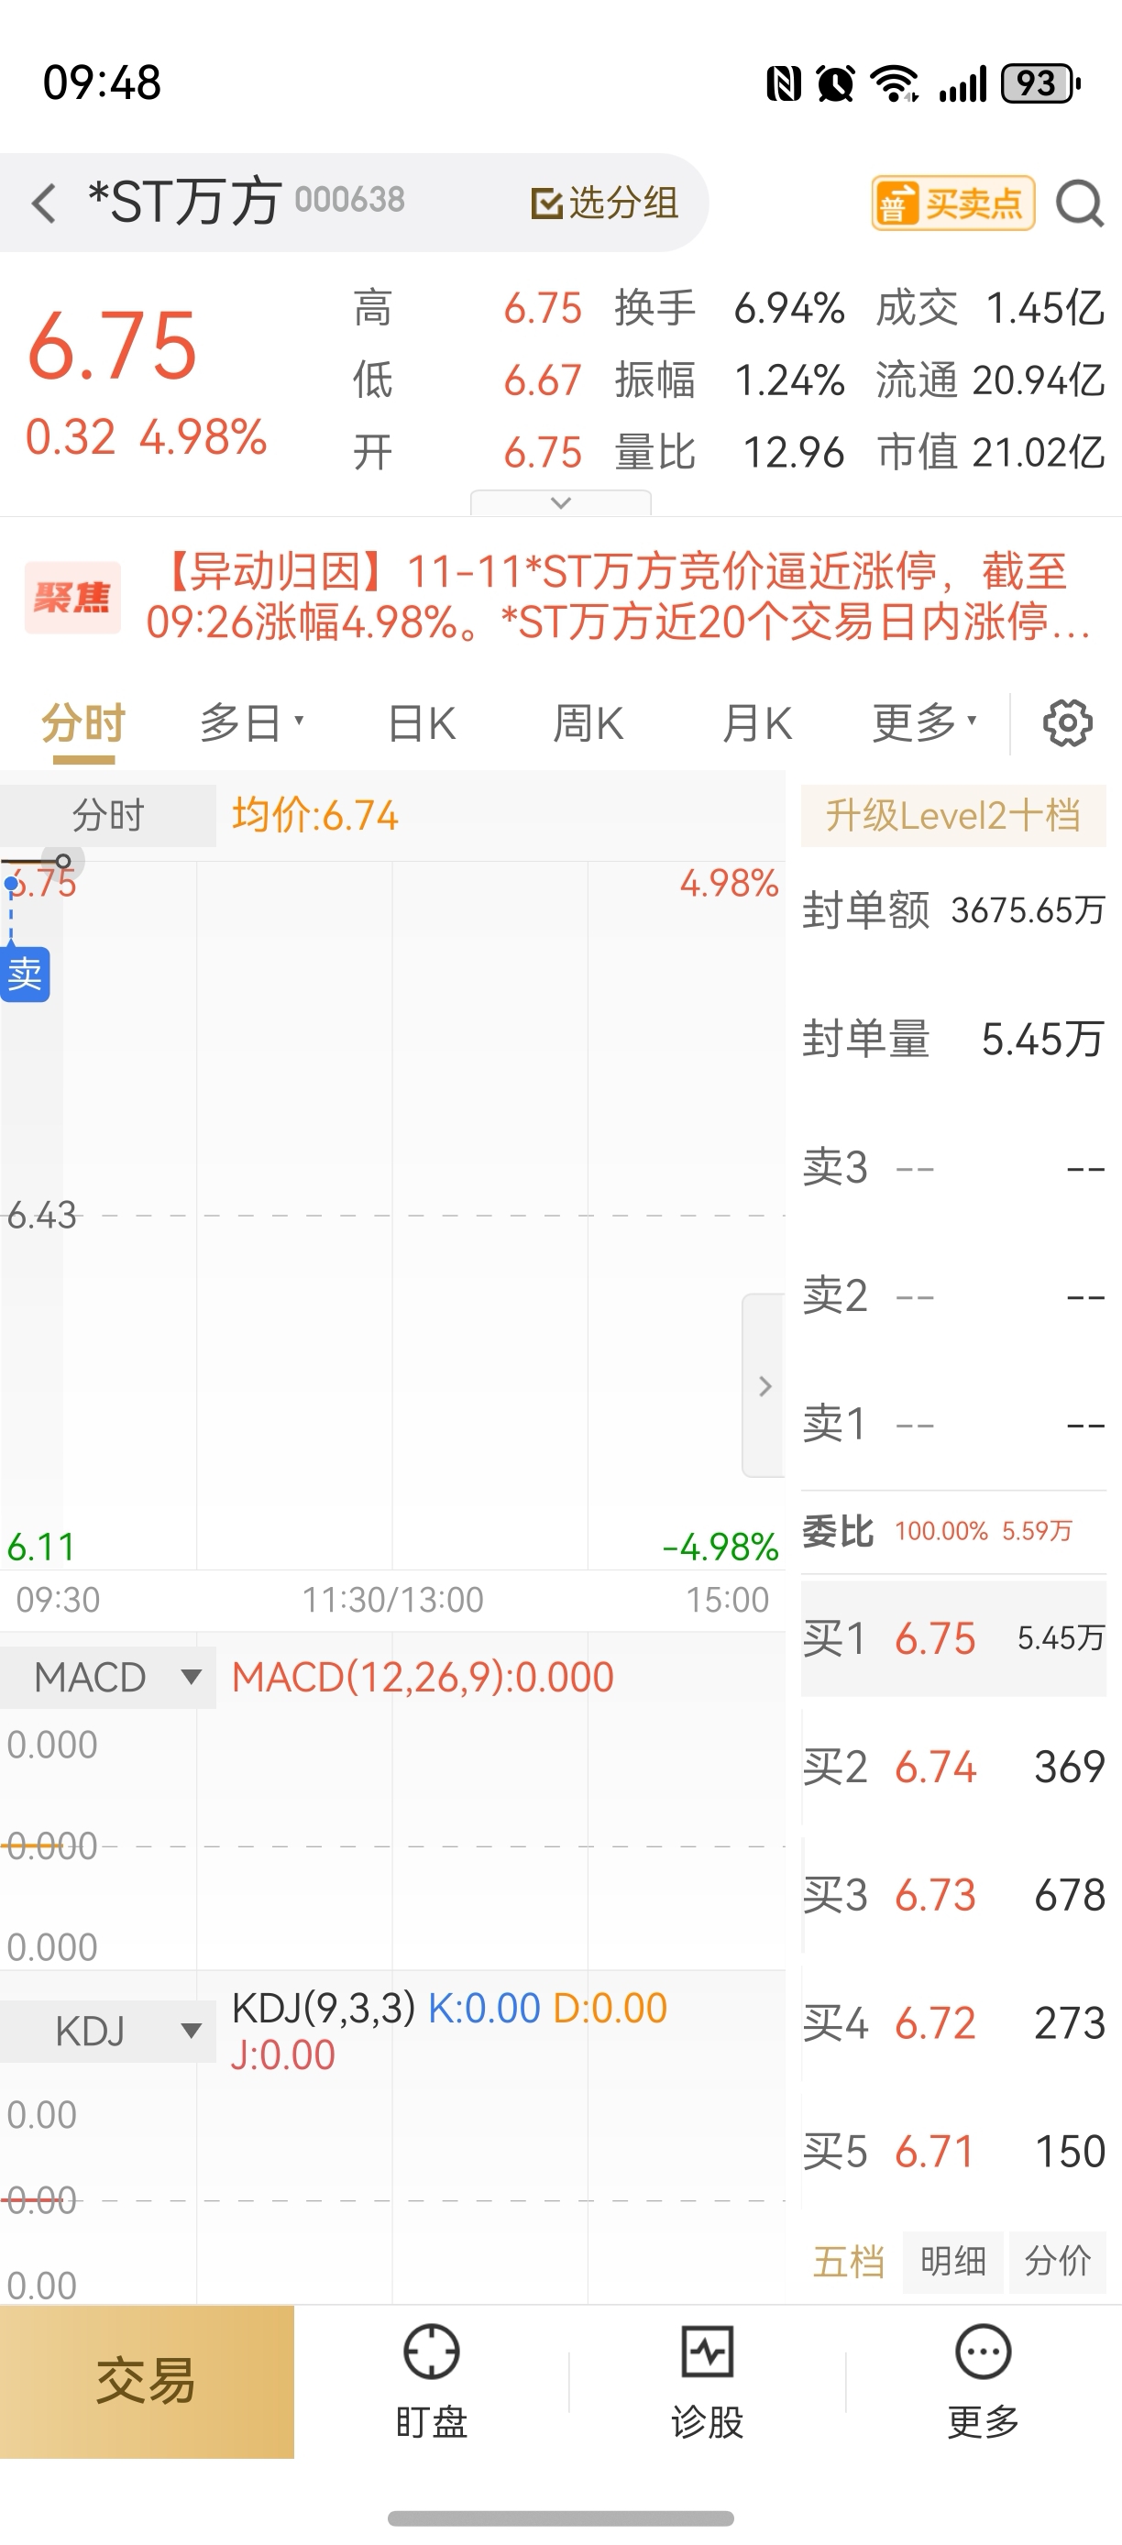The image size is (1122, 2545).
Task: Select the 买2 6.74 order row
Action: pyautogui.click(x=953, y=1767)
